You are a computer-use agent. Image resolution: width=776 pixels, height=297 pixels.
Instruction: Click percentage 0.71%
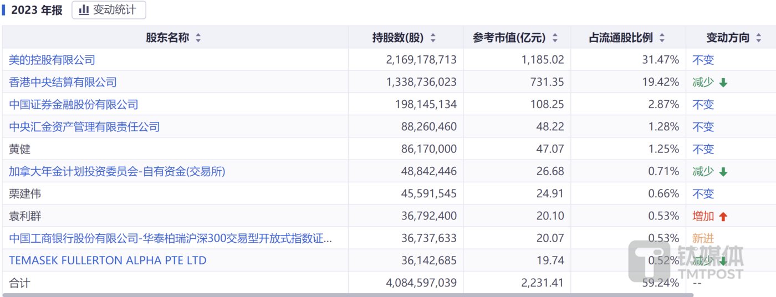pos(665,172)
